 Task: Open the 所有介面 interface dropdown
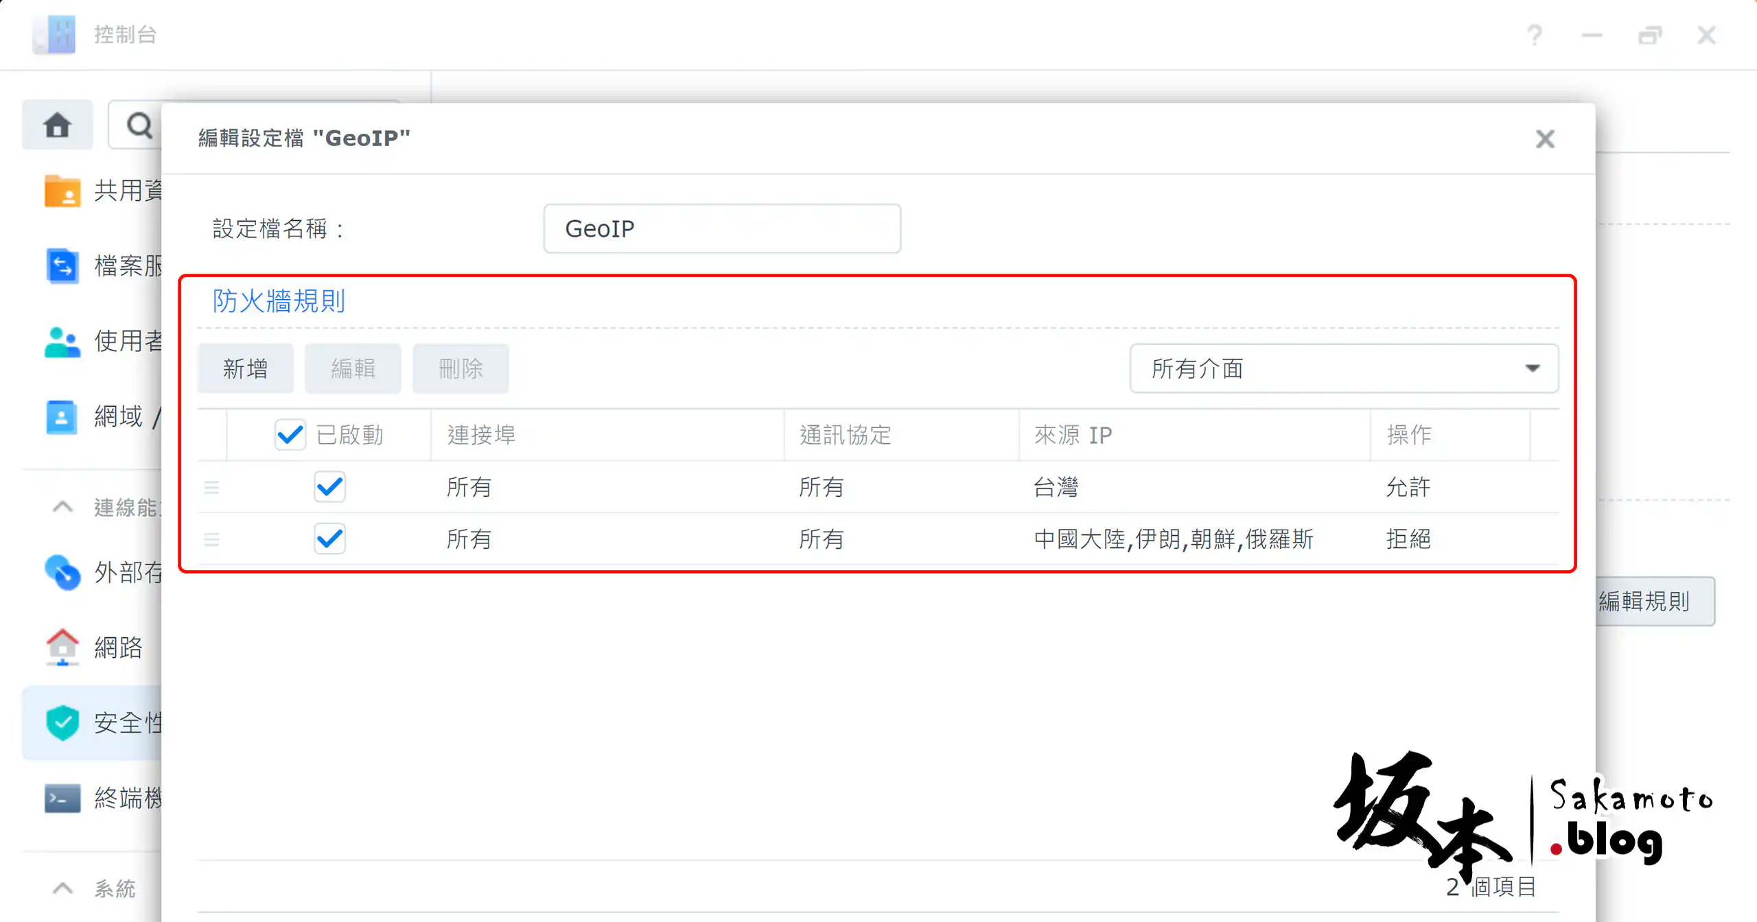[1343, 368]
